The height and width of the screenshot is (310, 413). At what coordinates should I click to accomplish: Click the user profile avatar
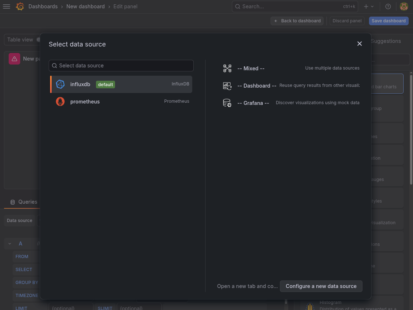[x=404, y=6]
